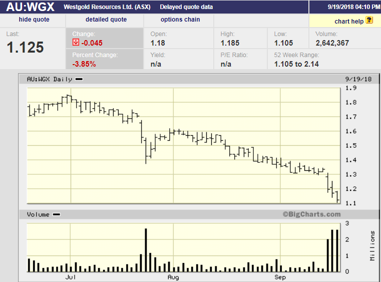Screen dimensions: 381x282
Task: Click the Delayed quote data label
Action: click(x=186, y=7)
